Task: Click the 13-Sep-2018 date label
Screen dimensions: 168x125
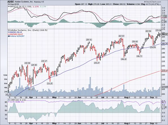Action: click(x=13, y=4)
